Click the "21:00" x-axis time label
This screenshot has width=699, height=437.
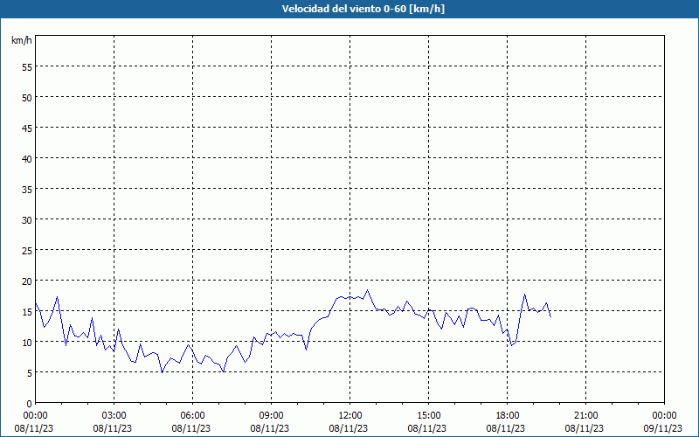click(x=585, y=416)
